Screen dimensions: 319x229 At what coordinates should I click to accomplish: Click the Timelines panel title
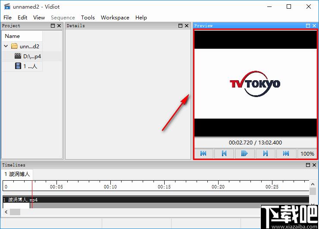(x=14, y=165)
